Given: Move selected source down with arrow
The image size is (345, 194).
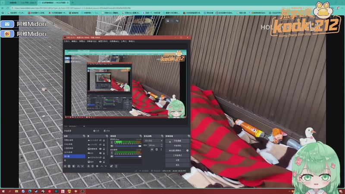Looking at the screenshot, I should coord(106,166).
